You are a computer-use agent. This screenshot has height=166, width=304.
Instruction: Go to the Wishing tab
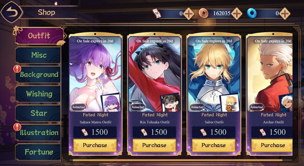tap(38, 94)
